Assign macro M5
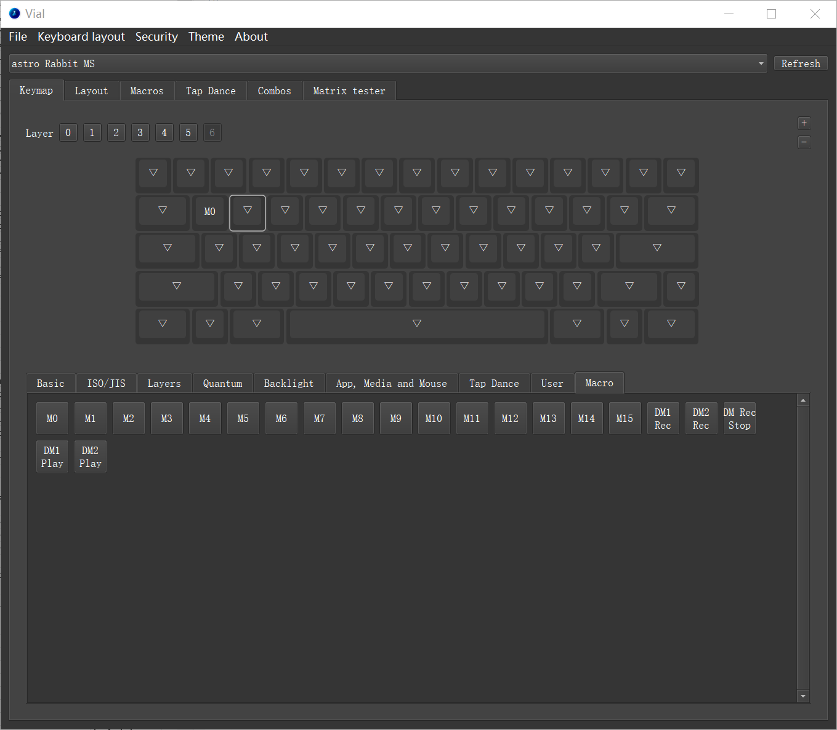The width and height of the screenshot is (837, 730). (x=243, y=418)
